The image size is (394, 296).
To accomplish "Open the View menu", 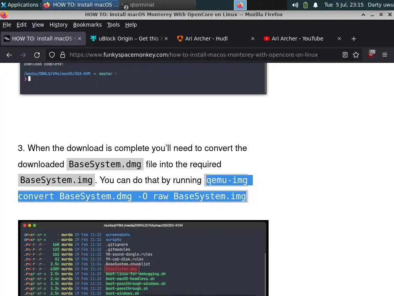I will coord(38,25).
